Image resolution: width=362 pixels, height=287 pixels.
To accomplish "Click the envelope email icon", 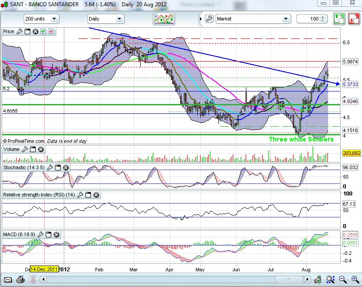I will (x=8, y=280).
